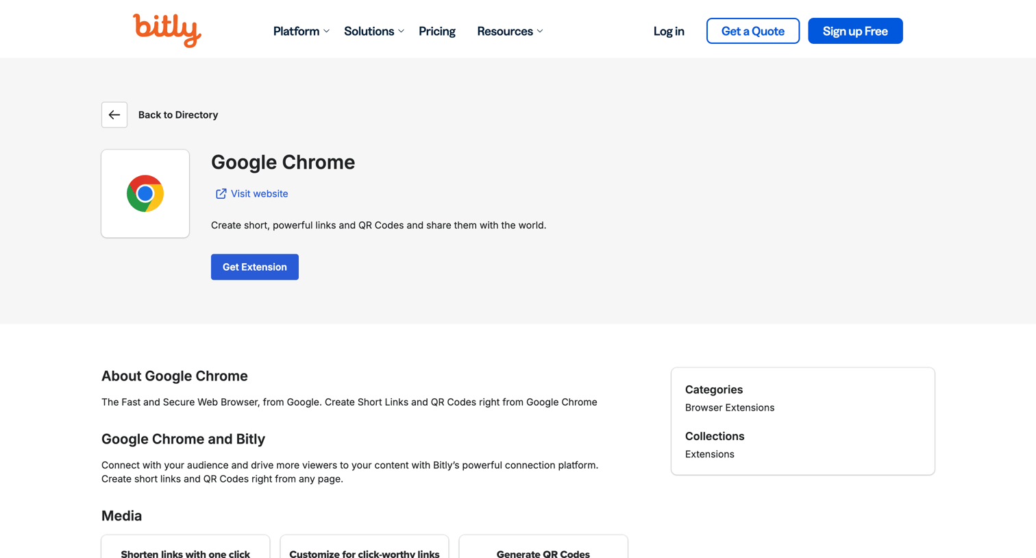The height and width of the screenshot is (558, 1036).
Task: Open the Customize for click-worthy links card
Action: [365, 546]
